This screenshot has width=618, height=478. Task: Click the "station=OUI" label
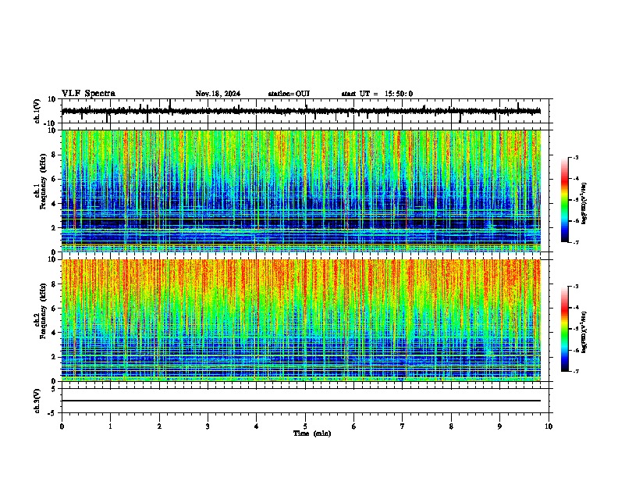point(289,94)
